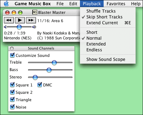The image size is (143, 115).
Task: Open the Apple menu
Action: (x=6, y=4)
